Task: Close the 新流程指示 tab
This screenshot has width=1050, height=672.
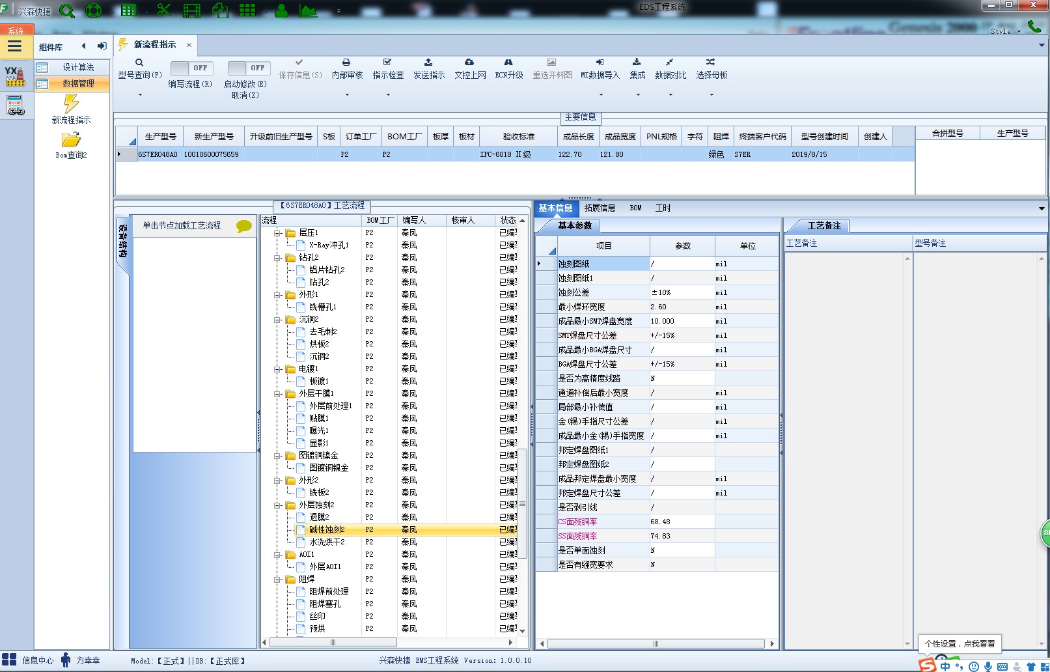Action: (x=189, y=45)
